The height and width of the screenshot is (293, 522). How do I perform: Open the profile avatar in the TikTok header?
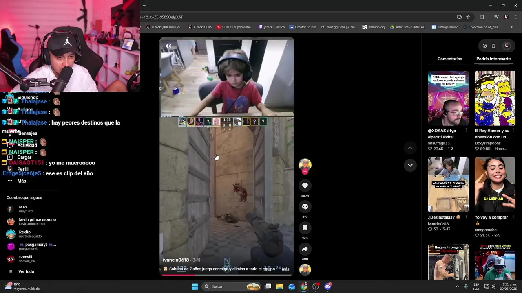point(507,46)
